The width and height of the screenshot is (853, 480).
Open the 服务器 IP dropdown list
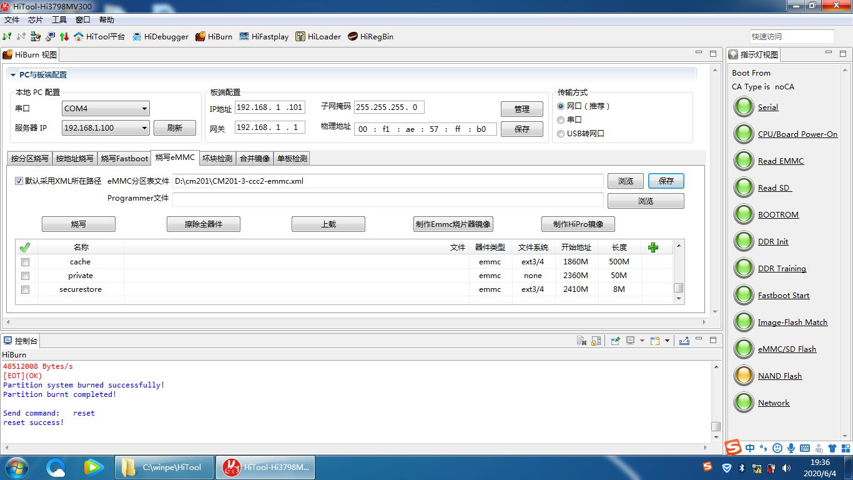tap(145, 127)
